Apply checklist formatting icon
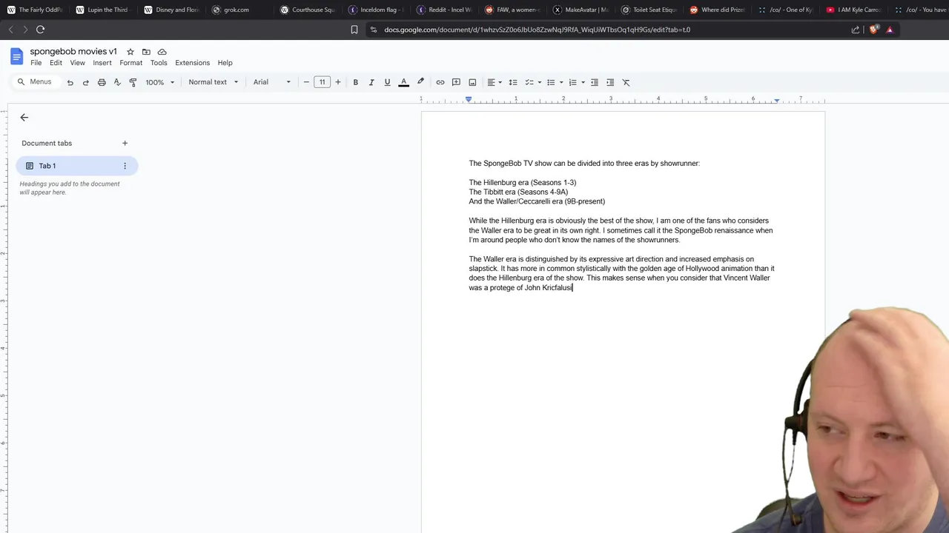This screenshot has height=533, width=949. 529,82
